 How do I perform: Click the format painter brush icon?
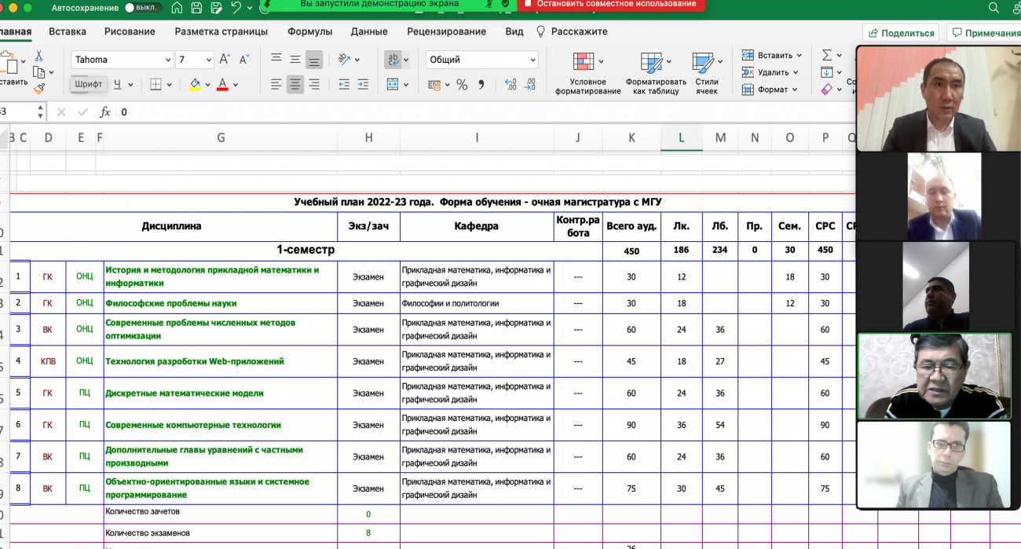pyautogui.click(x=39, y=89)
